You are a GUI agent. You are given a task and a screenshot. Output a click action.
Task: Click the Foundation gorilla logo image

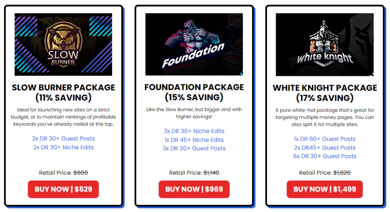click(194, 44)
